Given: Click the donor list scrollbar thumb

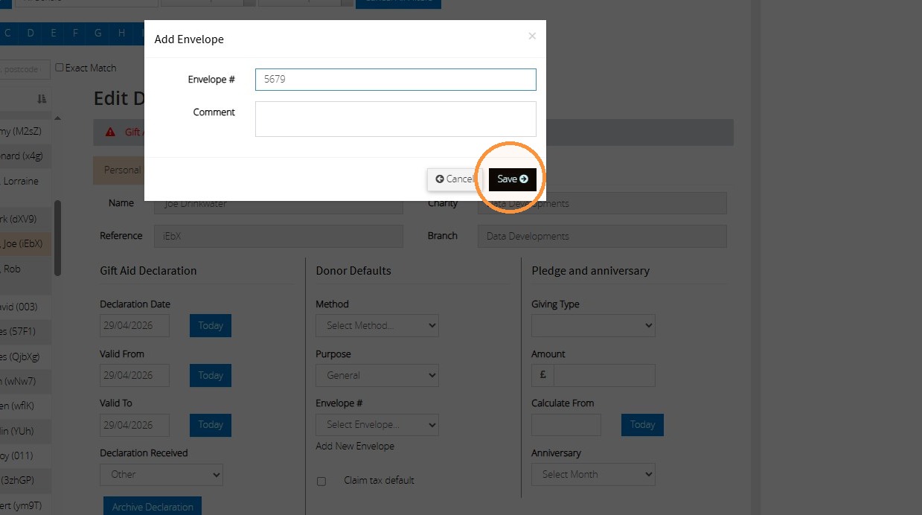Looking at the screenshot, I should coord(57,238).
